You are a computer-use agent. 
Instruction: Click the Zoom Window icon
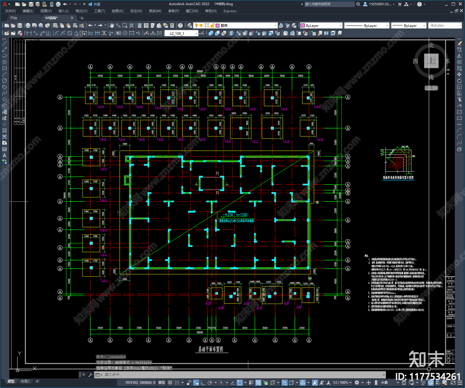pos(125,26)
